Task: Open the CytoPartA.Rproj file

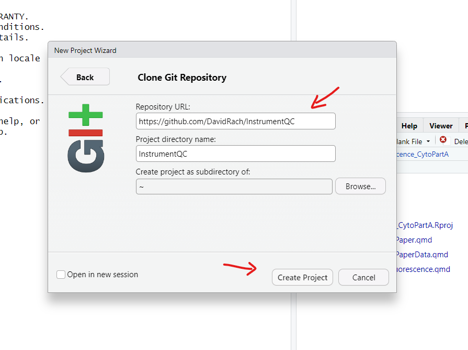Action: pyautogui.click(x=425, y=225)
